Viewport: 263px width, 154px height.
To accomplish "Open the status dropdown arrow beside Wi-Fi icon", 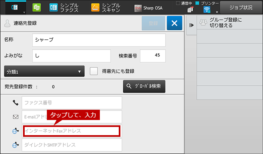I will tap(217, 12).
